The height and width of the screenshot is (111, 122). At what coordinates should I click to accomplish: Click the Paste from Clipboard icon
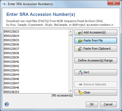80,48
